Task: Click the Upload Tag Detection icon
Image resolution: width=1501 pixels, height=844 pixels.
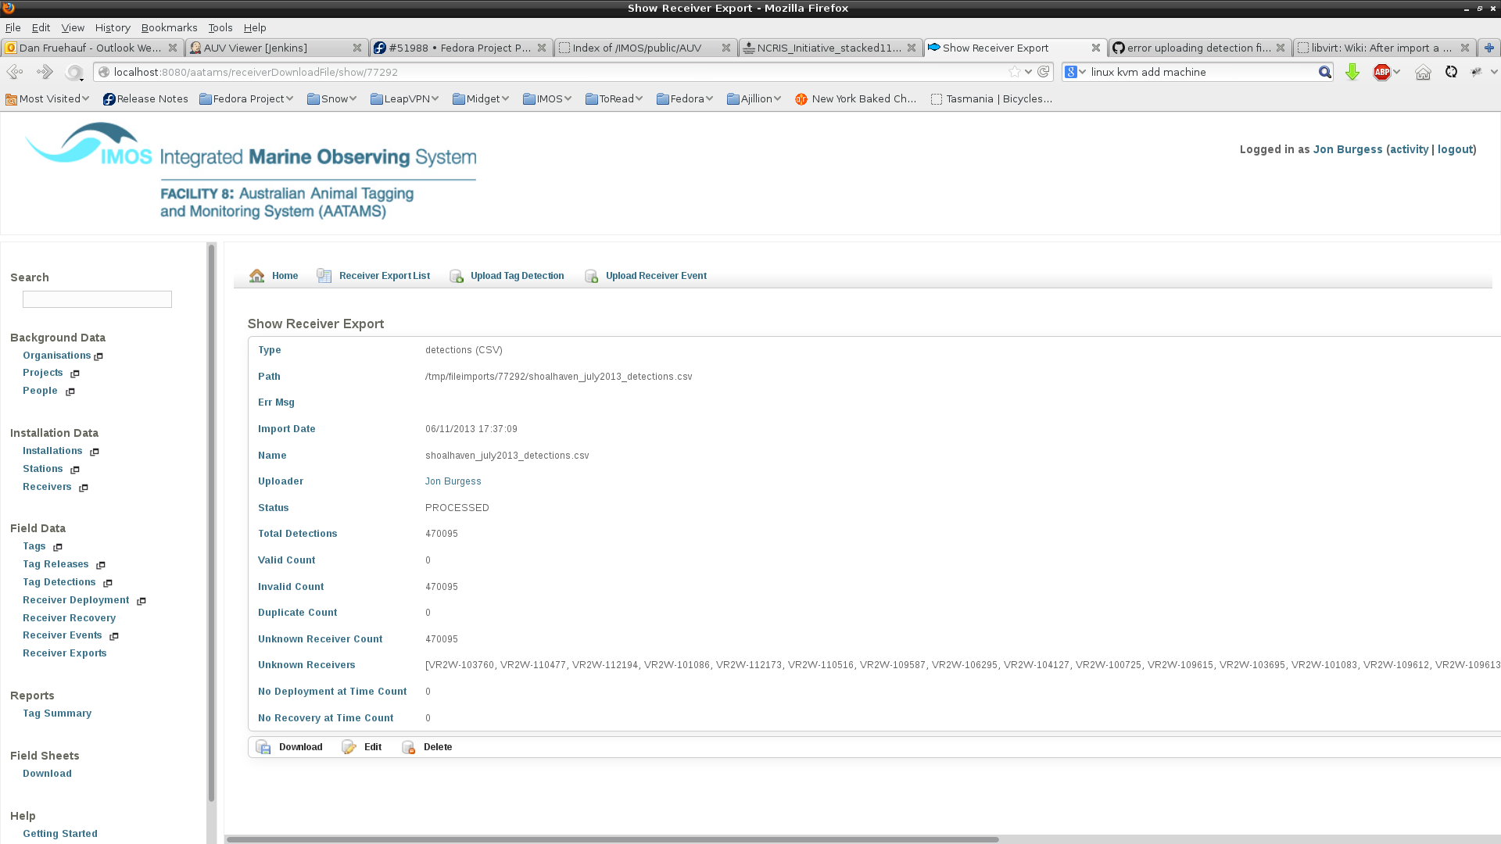Action: coord(457,275)
